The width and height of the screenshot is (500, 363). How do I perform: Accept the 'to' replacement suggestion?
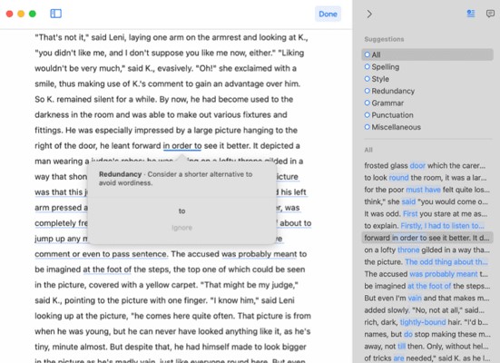[x=181, y=211]
